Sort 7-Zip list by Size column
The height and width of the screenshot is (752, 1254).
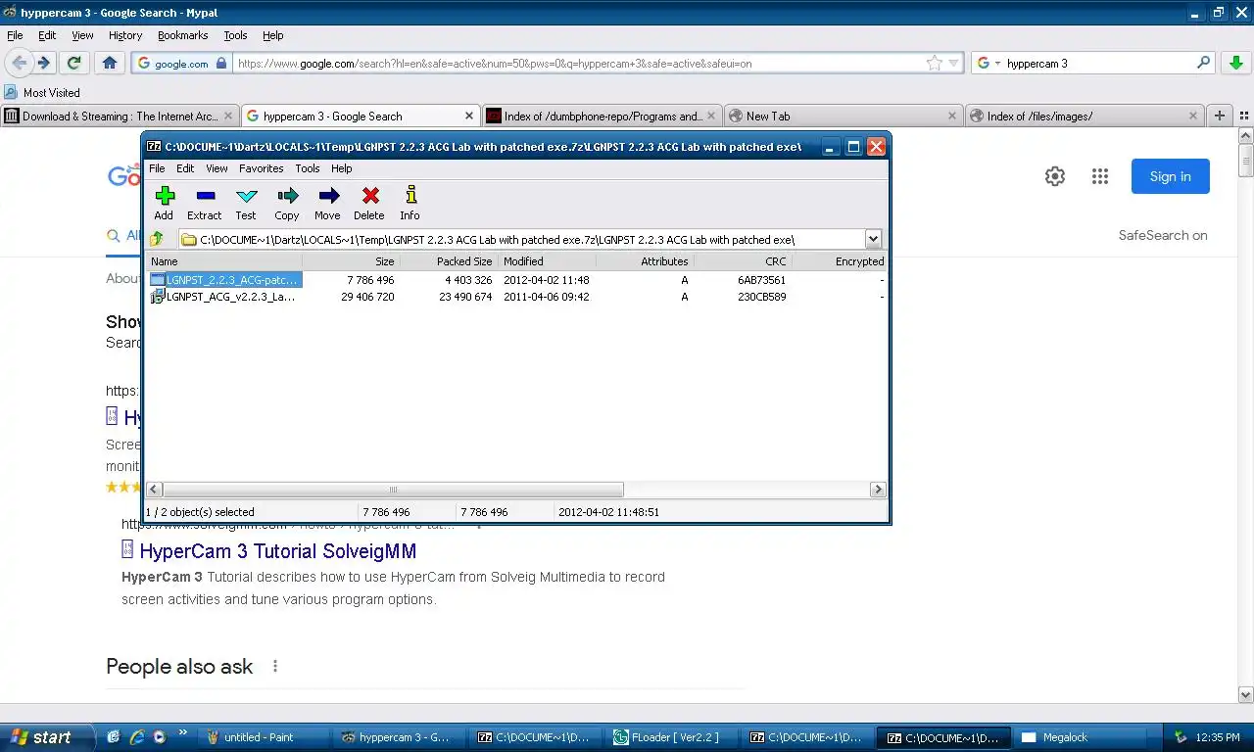click(x=351, y=261)
